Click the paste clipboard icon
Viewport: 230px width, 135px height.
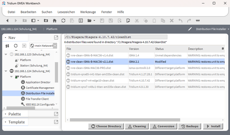pyautogui.click(x=154, y=20)
